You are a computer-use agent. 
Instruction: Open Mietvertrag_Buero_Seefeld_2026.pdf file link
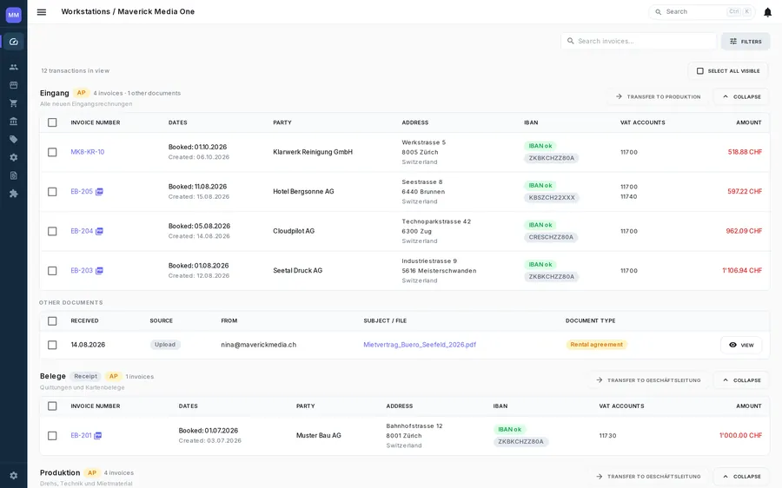[x=420, y=345]
